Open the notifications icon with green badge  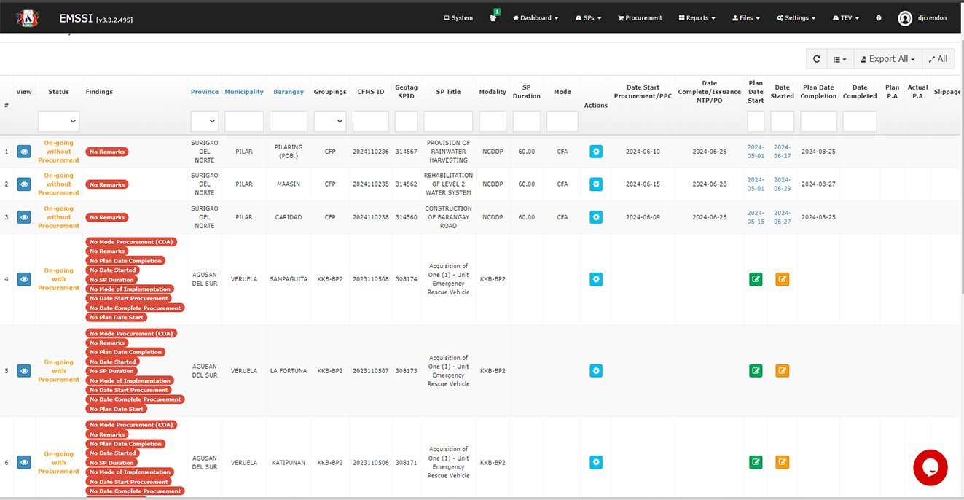tap(493, 18)
